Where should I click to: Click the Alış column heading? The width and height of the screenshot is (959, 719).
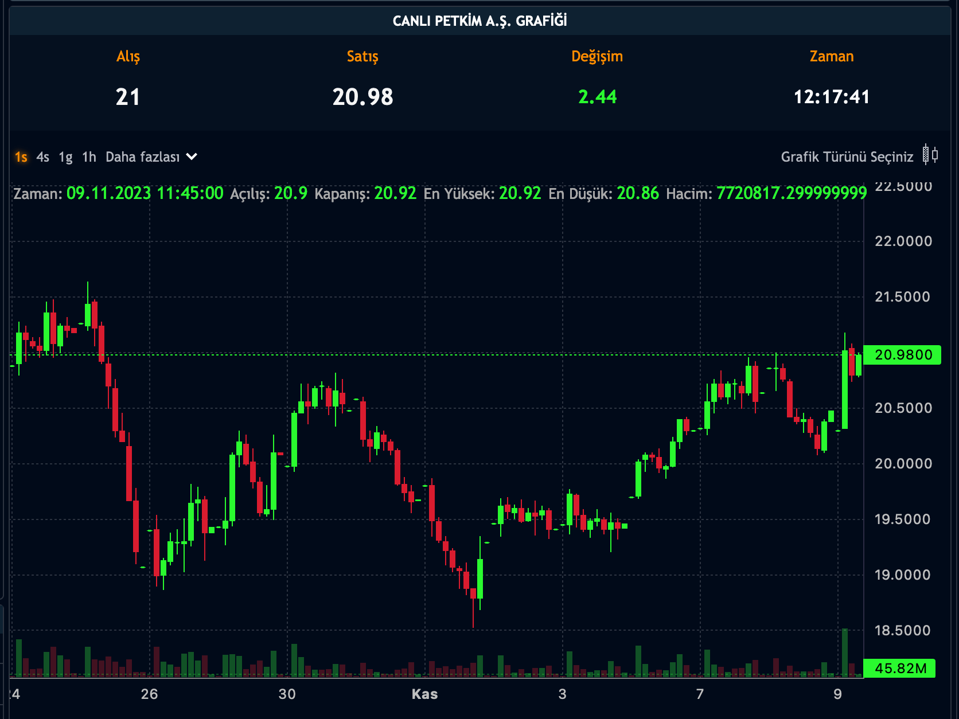pos(128,57)
